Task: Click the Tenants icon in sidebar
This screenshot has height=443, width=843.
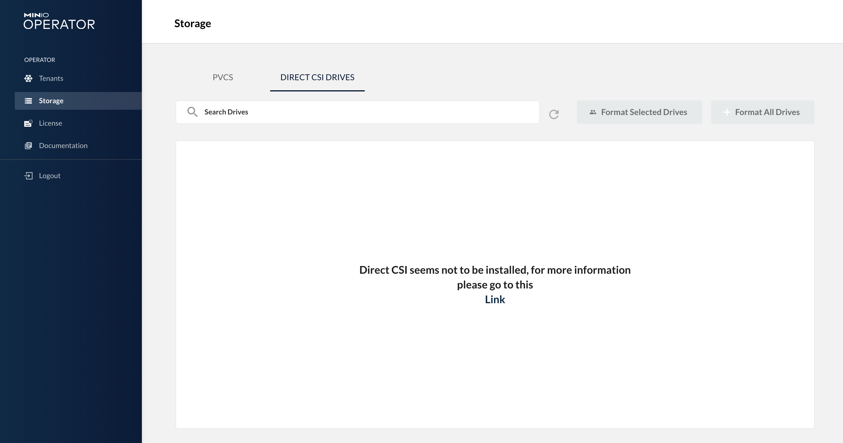Action: 28,78
